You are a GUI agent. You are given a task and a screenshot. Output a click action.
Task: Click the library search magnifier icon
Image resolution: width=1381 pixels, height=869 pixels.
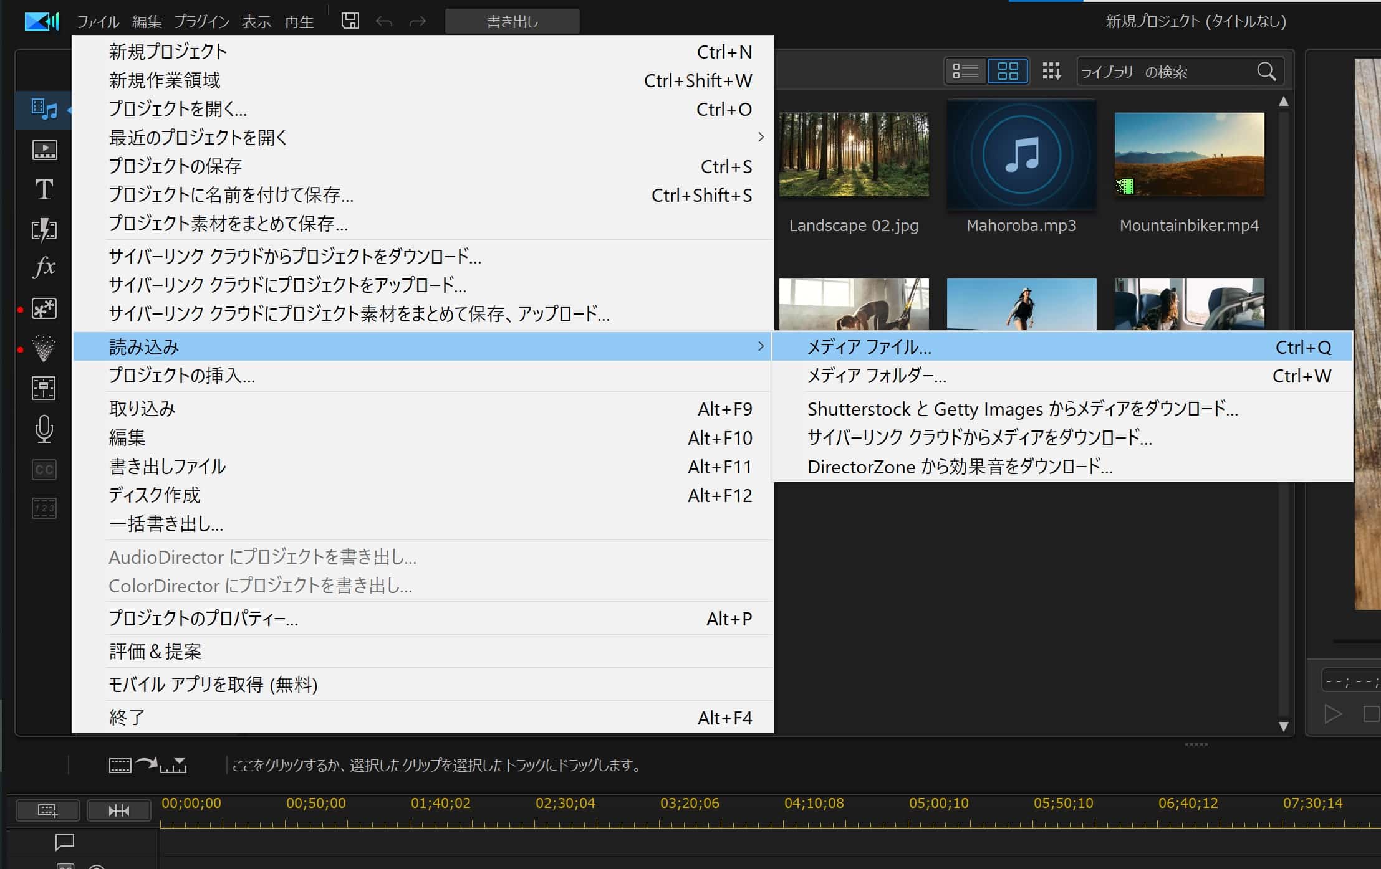pyautogui.click(x=1266, y=72)
